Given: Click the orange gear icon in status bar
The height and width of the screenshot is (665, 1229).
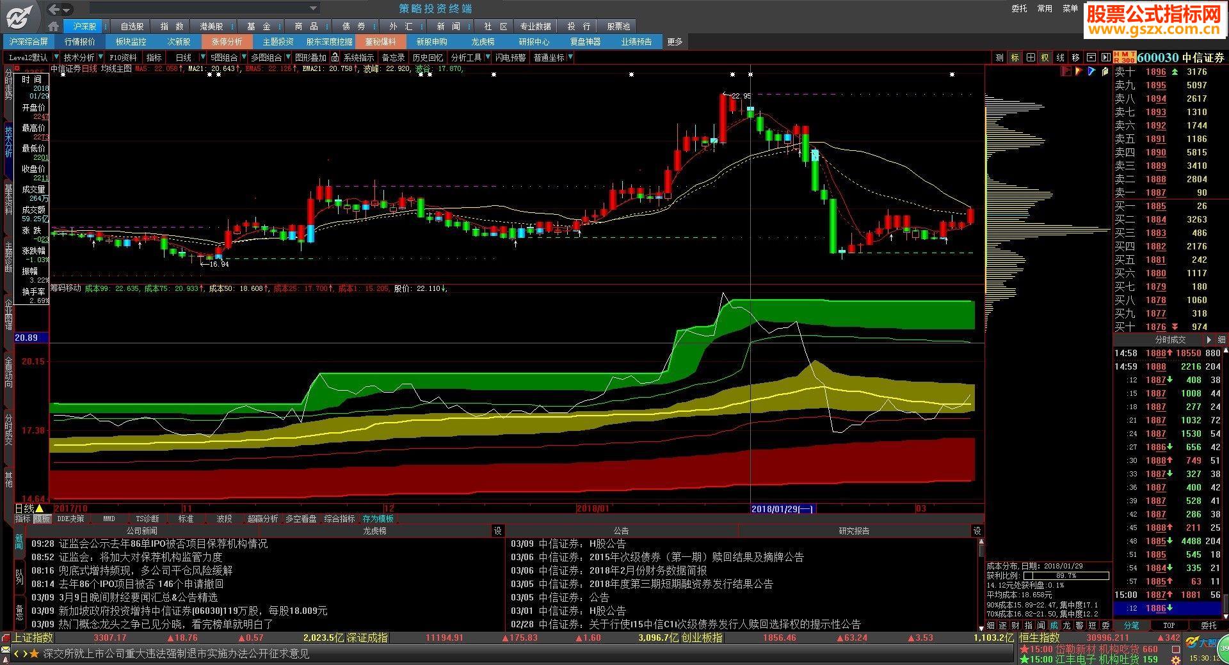Looking at the screenshot, I should (x=1175, y=659).
